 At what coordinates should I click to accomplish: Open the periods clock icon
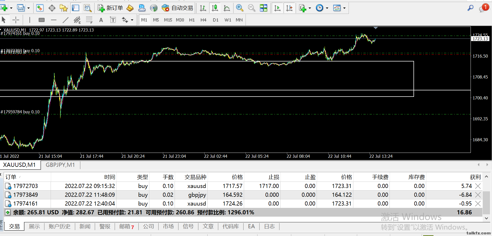point(319,8)
